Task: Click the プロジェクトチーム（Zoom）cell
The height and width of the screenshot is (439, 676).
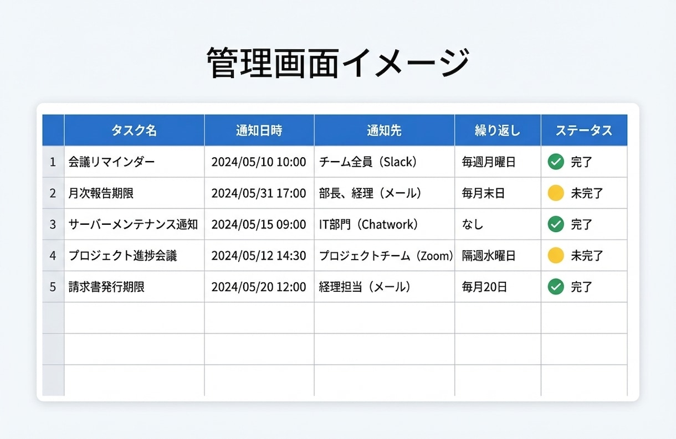Action: (385, 255)
